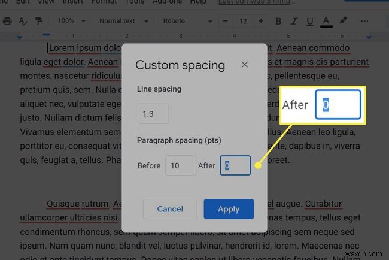
Task: Open the highlight color tool
Action: (x=343, y=21)
